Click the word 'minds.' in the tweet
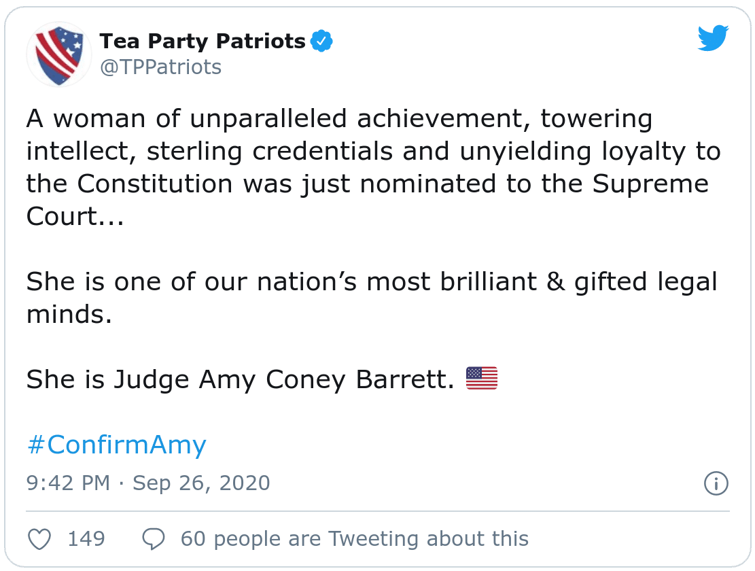 pyautogui.click(x=69, y=314)
